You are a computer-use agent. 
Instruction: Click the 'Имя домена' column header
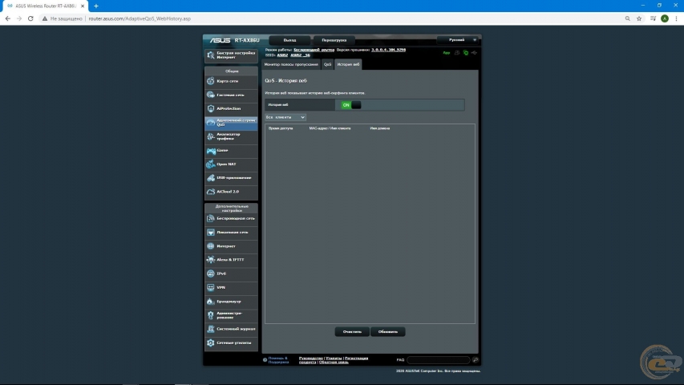tap(380, 129)
